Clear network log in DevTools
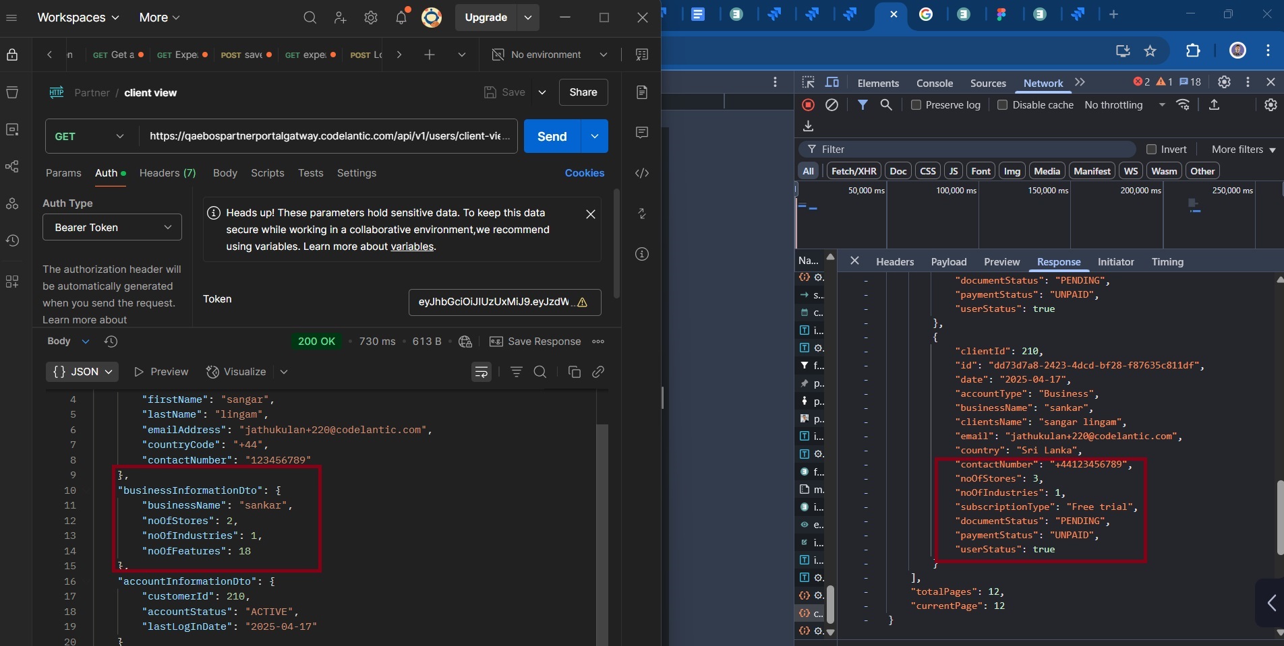The height and width of the screenshot is (646, 1284). coord(832,105)
